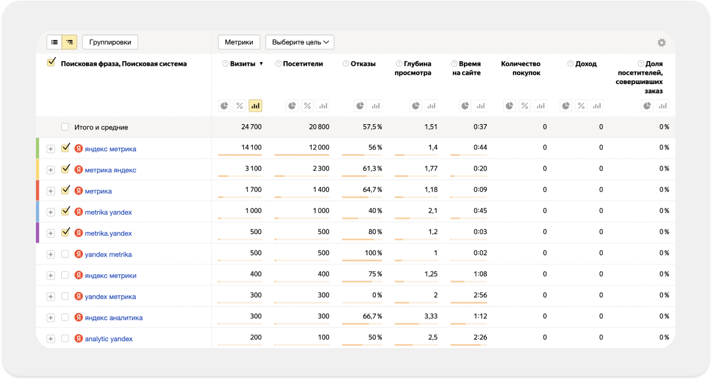This screenshot has height=380, width=712.
Task: Sort by the Отказы column header
Action: pos(363,64)
